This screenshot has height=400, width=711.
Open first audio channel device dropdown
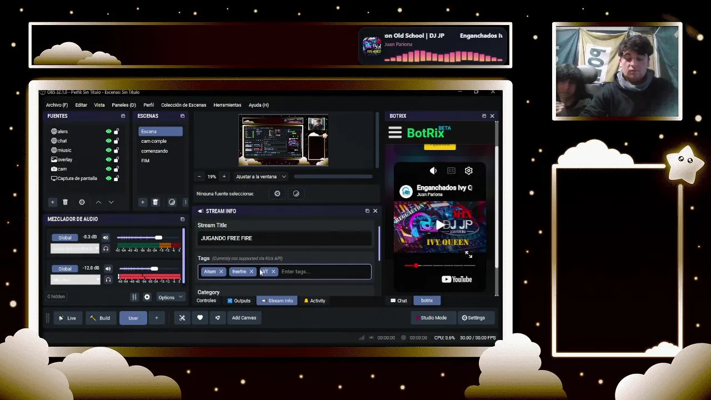coord(75,248)
